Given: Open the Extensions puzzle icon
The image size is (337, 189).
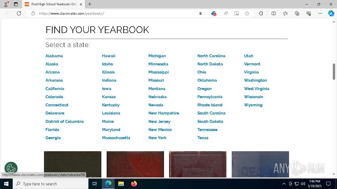Looking at the screenshot, I should pos(261,13).
